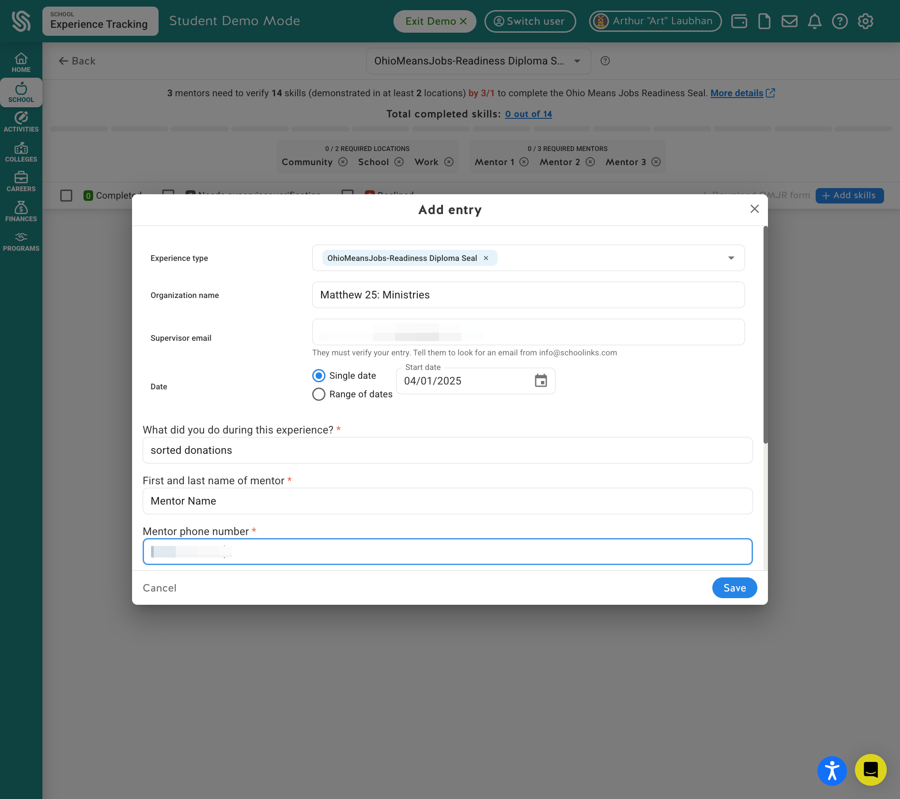Open the Home sidebar section
The image size is (900, 799).
click(21, 63)
